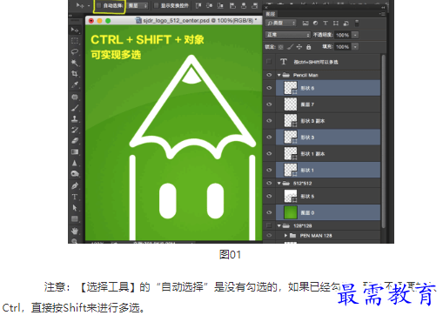Image resolution: width=443 pixels, height=322 pixels.
Task: Select the Sharpen/Blur tool
Action: coord(75,163)
